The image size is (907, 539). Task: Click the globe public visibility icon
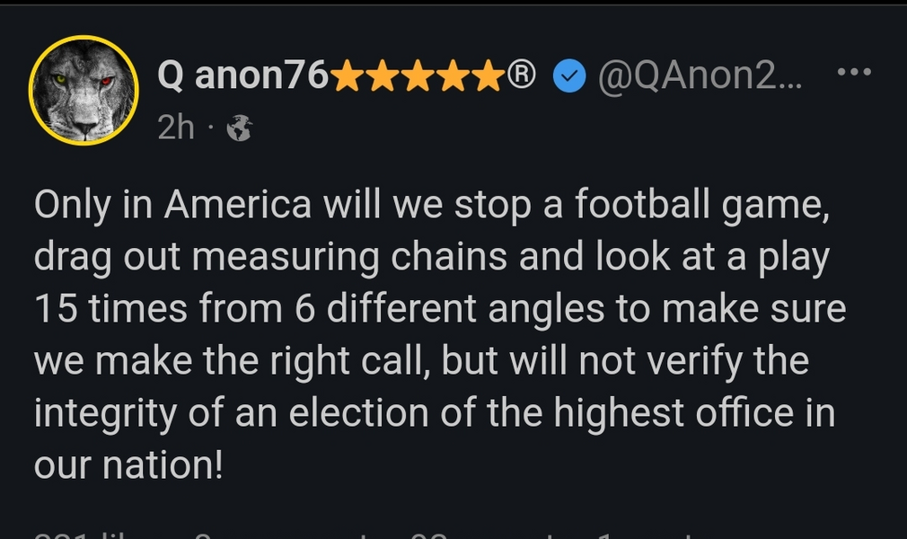point(239,129)
